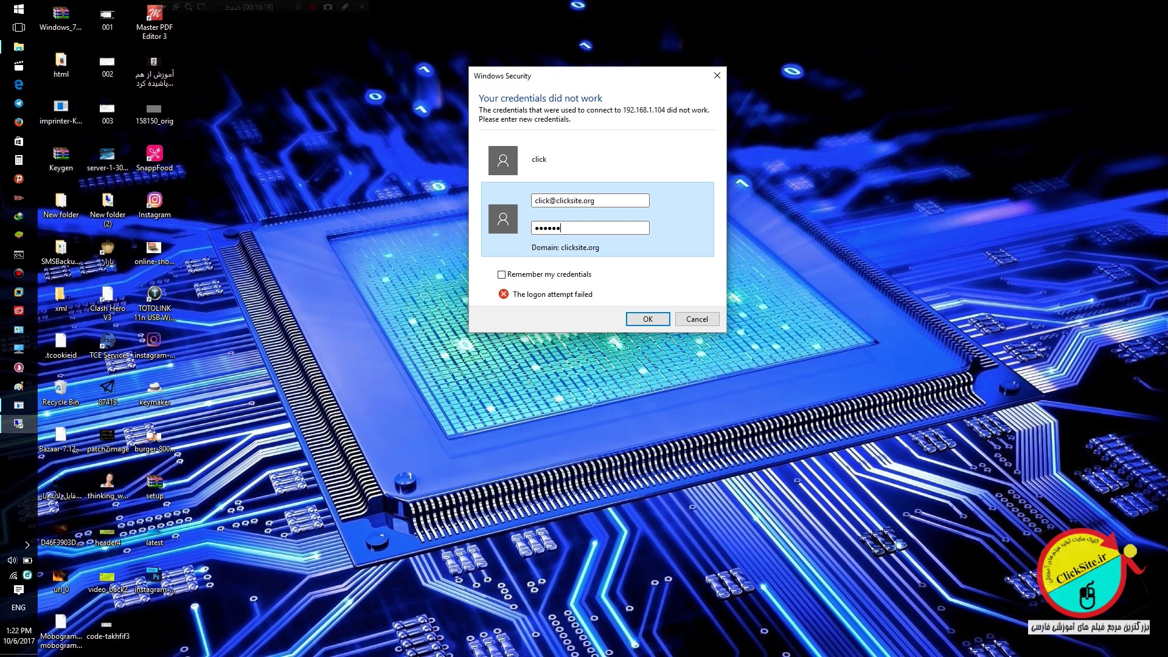Open Firefox from the taskbar
The image size is (1168, 657).
click(18, 122)
